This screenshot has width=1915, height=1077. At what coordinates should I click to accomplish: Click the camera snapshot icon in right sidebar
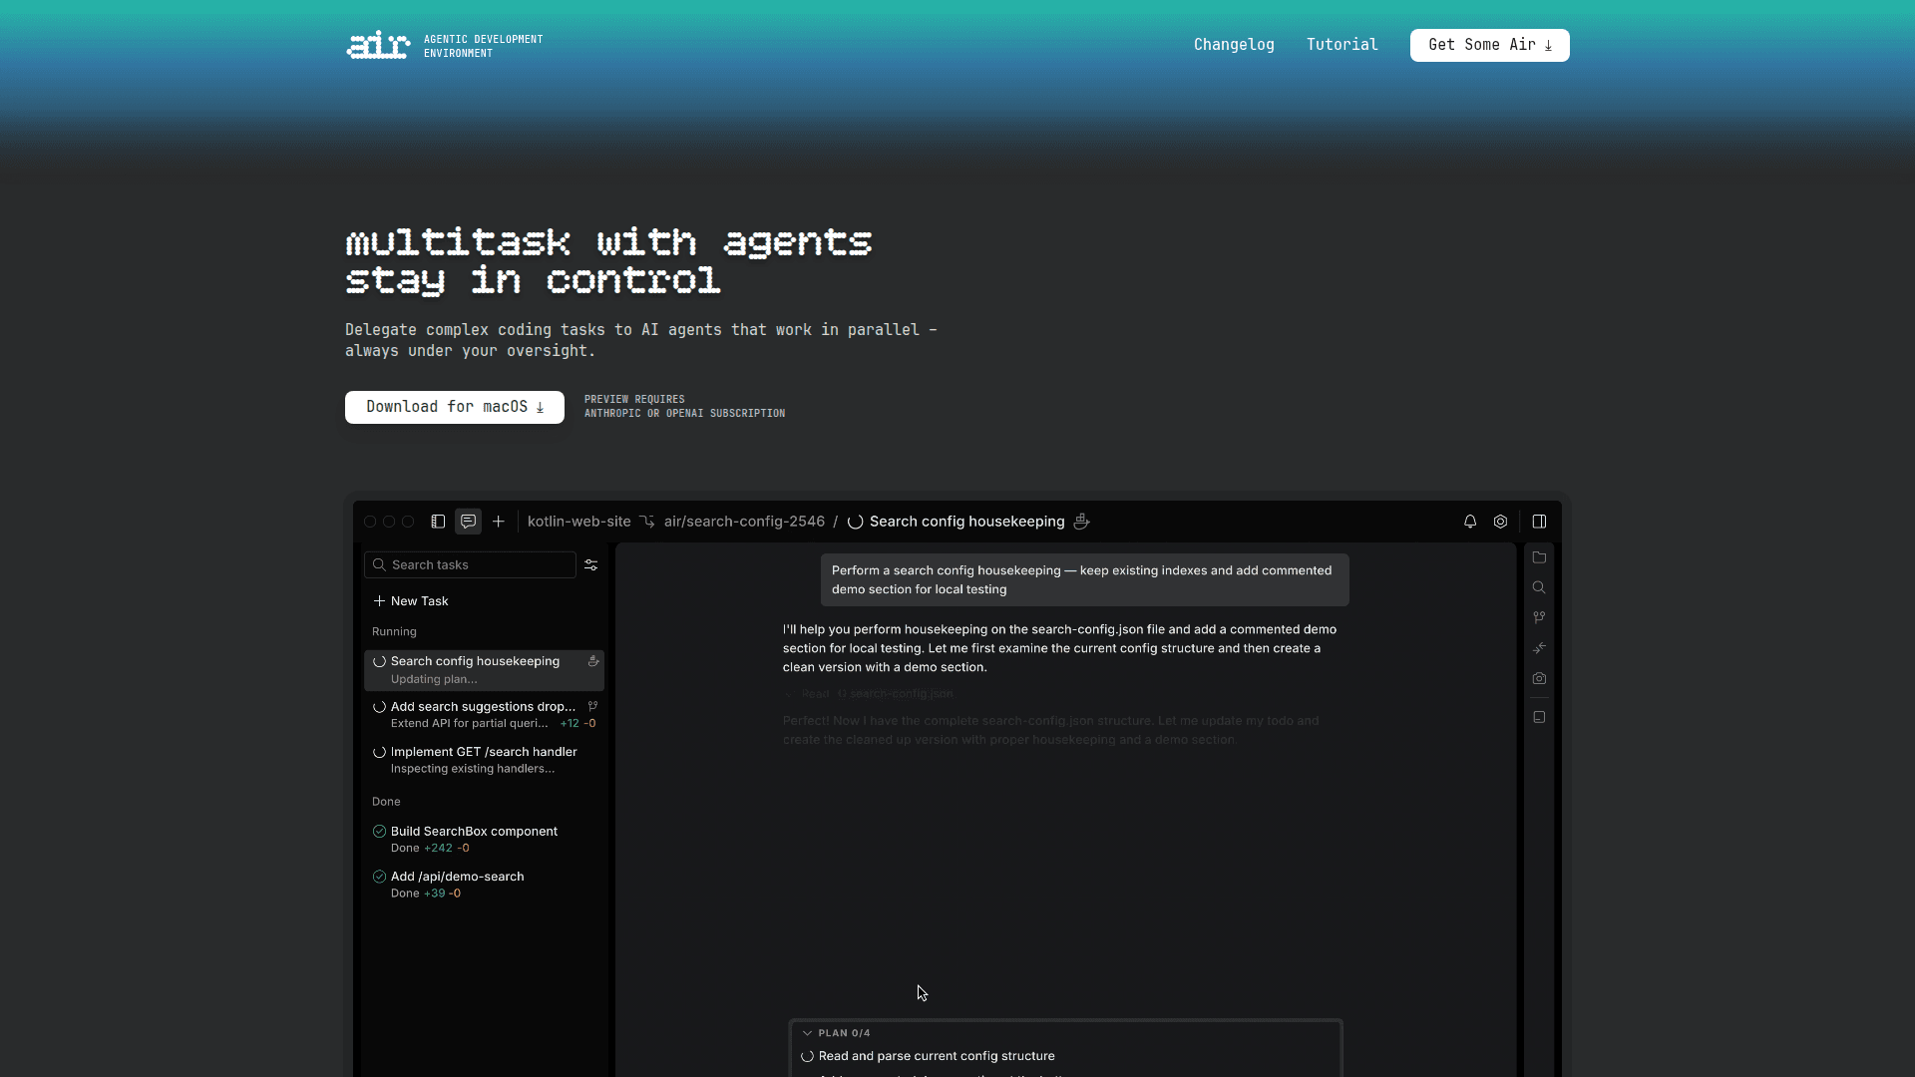1539,678
